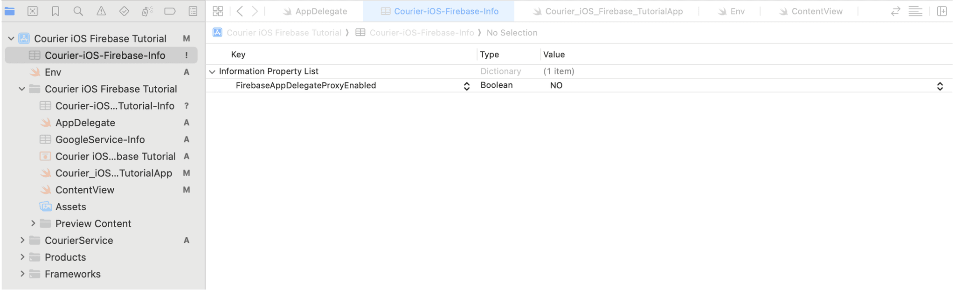Viewport: 955px width, 290px height.
Task: Add a new editor on the right
Action: pyautogui.click(x=941, y=11)
